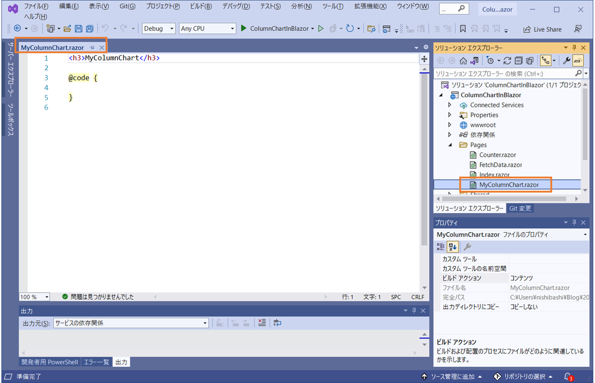The width and height of the screenshot is (595, 383).
Task: Click the notifications bell in status bar
Action: tap(569, 377)
